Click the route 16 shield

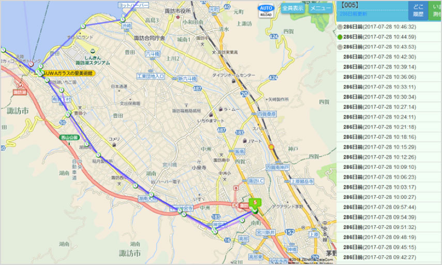(x=227, y=240)
